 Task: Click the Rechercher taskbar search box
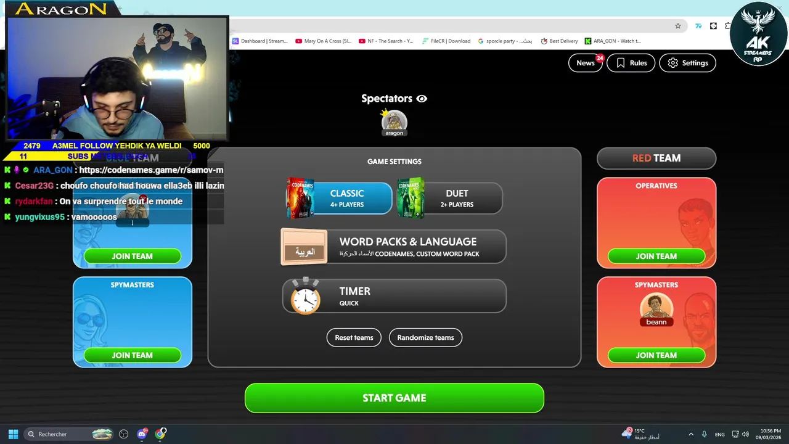point(70,434)
